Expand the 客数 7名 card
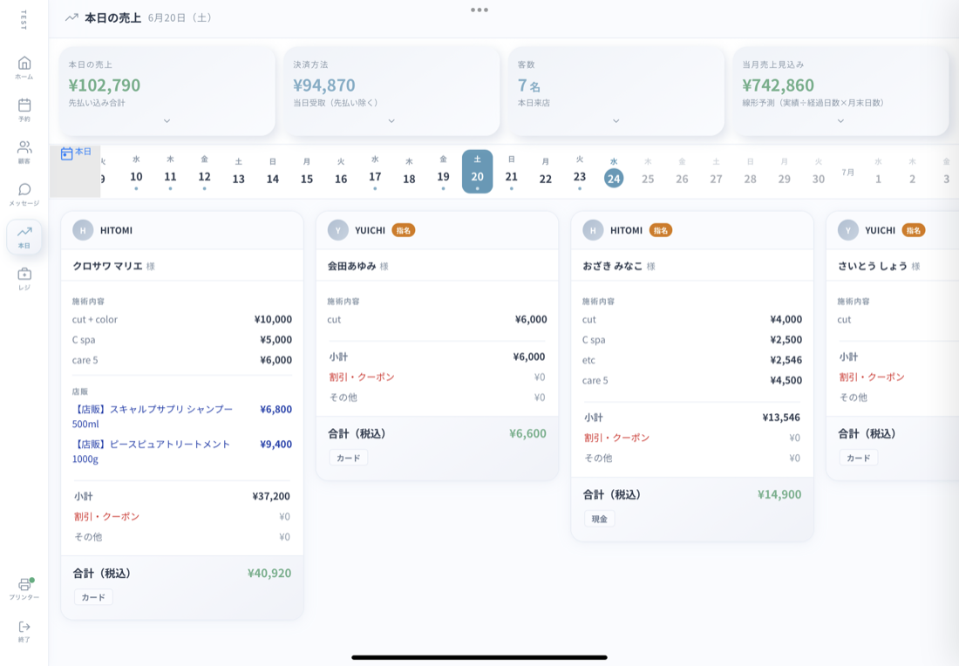This screenshot has height=666, width=959. pos(616,121)
